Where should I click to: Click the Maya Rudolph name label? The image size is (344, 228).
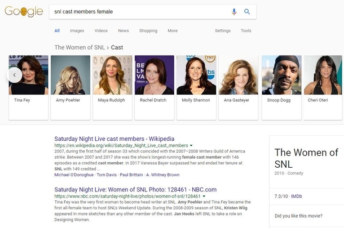point(112,100)
